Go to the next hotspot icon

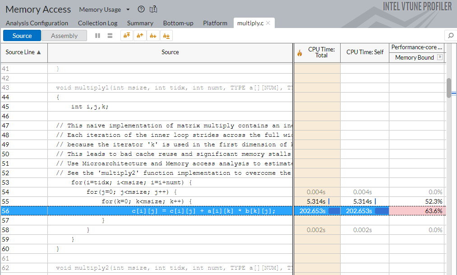click(x=153, y=36)
